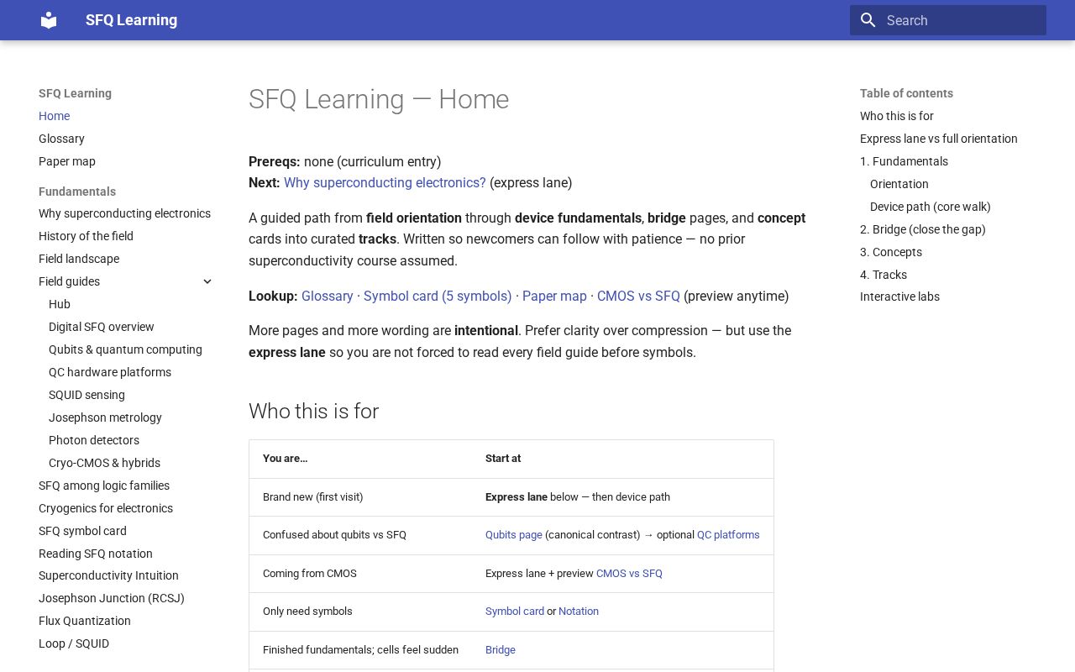
Task: Go to Why superconducting electronics sidebar page
Action: coord(124,213)
